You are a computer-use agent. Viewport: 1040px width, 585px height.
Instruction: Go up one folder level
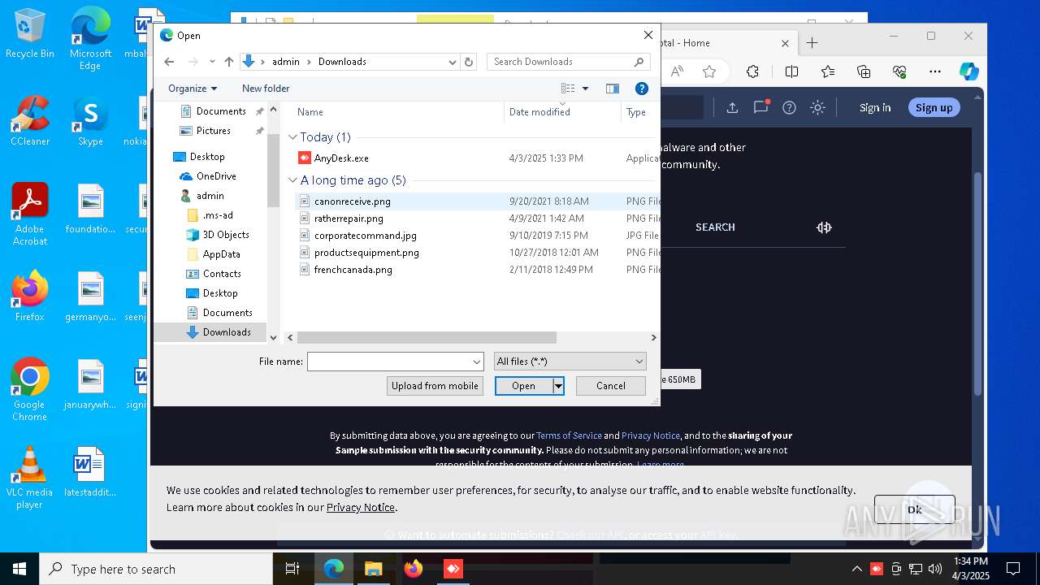pyautogui.click(x=229, y=62)
